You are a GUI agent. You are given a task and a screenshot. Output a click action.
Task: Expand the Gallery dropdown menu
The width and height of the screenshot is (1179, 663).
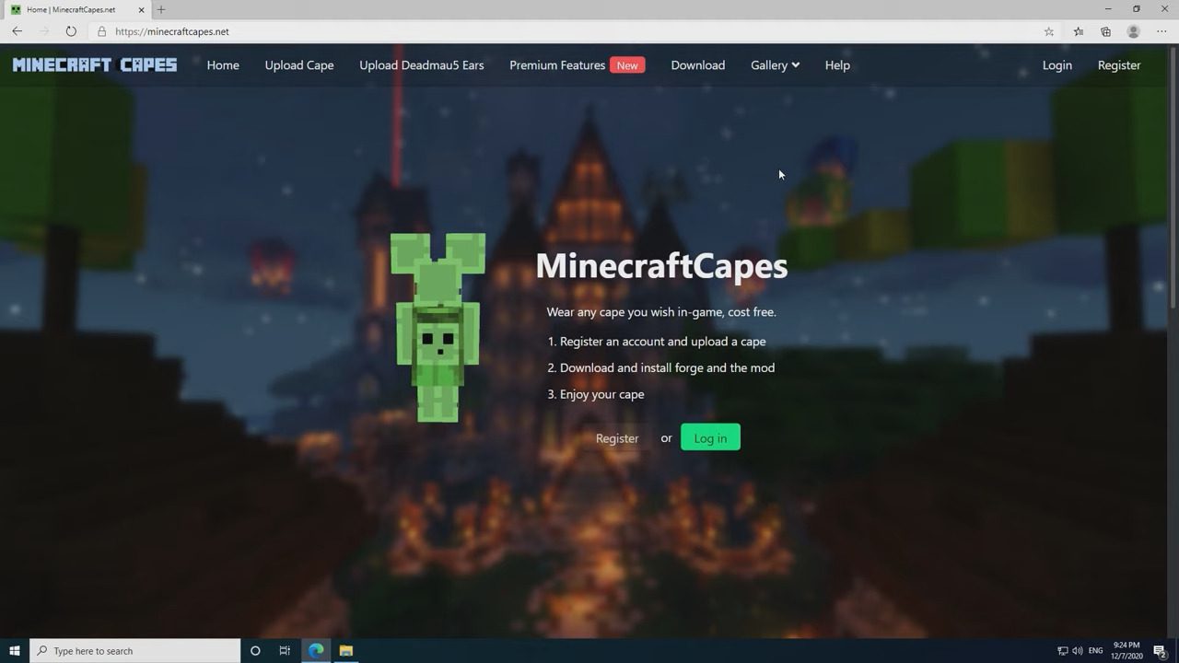coord(775,65)
